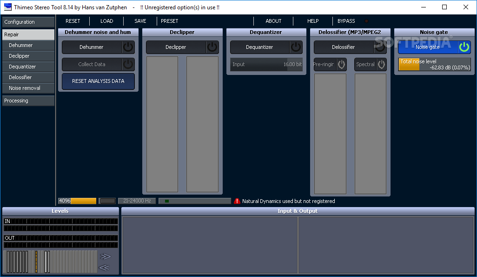Viewport: 477px width, 277px height.
Task: Select Dequantizer in the sidebar
Action: click(x=28, y=67)
